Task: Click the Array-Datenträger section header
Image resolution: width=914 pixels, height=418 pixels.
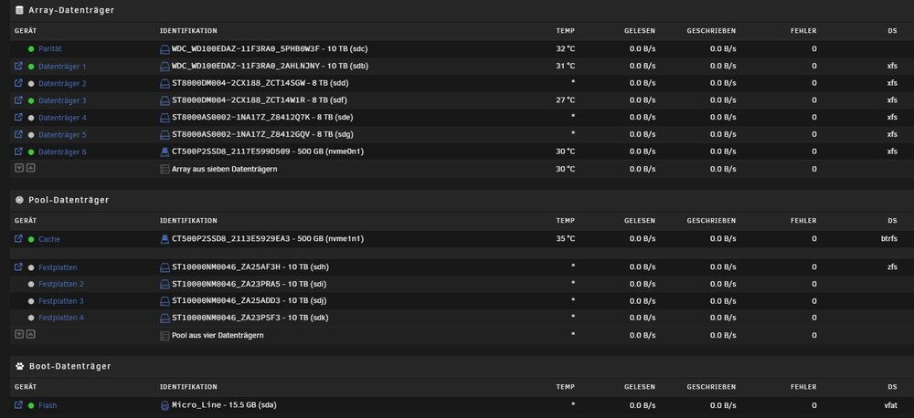Action: click(71, 10)
